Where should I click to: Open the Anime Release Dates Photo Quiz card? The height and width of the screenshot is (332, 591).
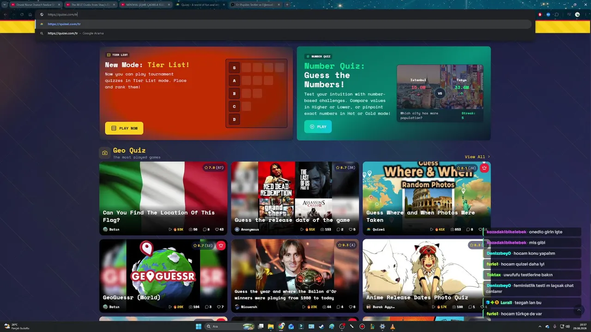click(427, 276)
